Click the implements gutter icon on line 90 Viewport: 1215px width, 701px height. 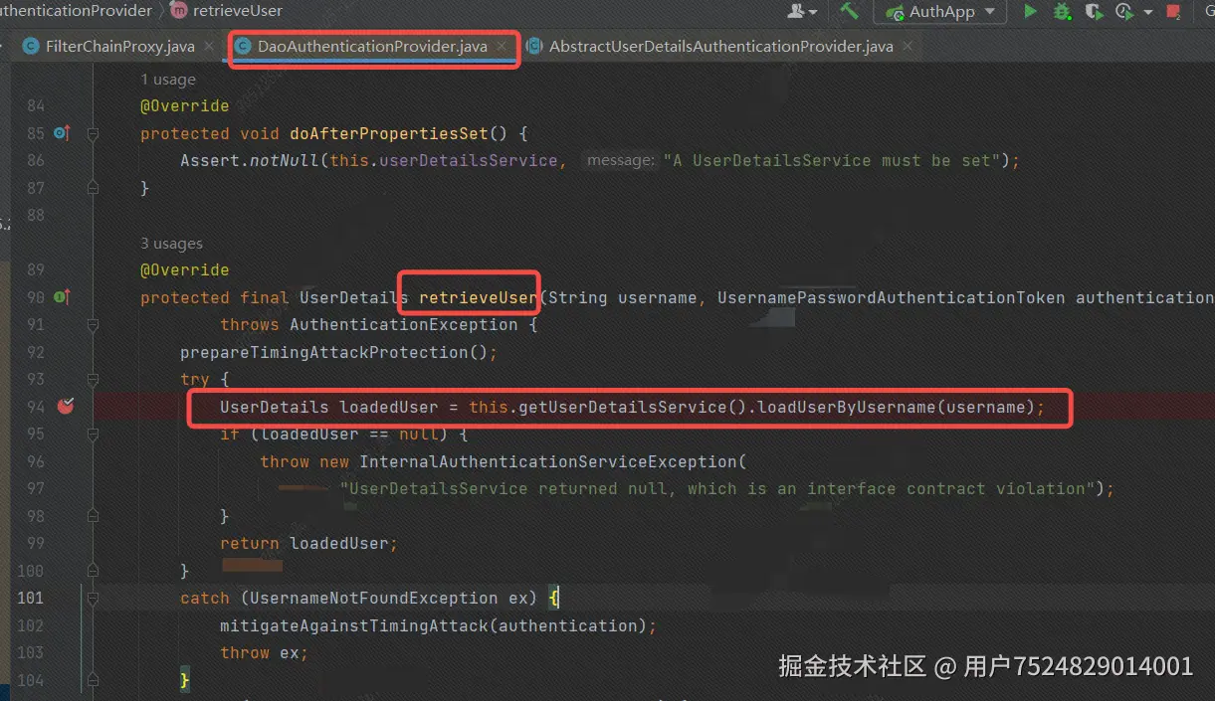(62, 297)
